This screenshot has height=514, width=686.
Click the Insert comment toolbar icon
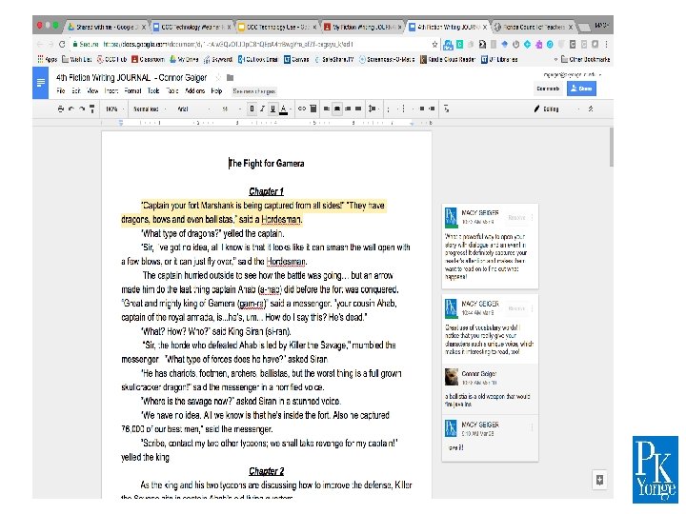click(x=313, y=109)
